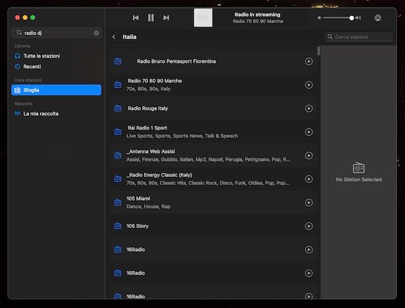The image size is (405, 308).
Task: Play Radio 70 80 90 Marche
Action: (309, 85)
